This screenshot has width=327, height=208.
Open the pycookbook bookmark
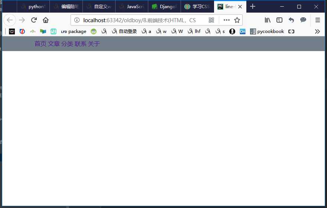pos(267,31)
